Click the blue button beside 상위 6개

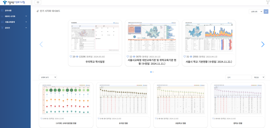(266, 11)
